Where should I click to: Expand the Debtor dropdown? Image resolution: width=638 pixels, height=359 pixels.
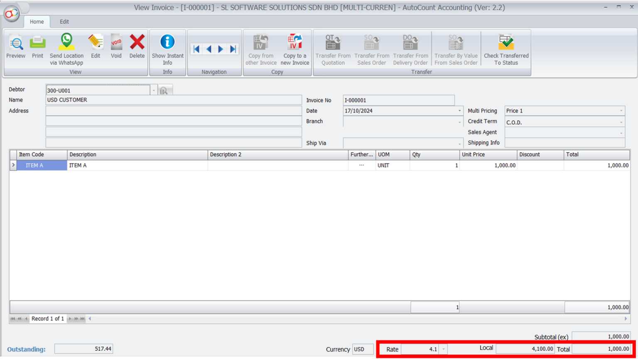pos(154,91)
